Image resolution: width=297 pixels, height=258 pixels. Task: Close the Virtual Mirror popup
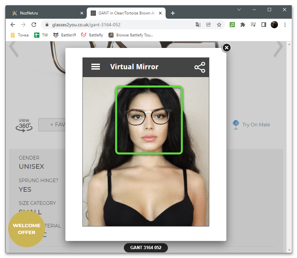pos(227,48)
